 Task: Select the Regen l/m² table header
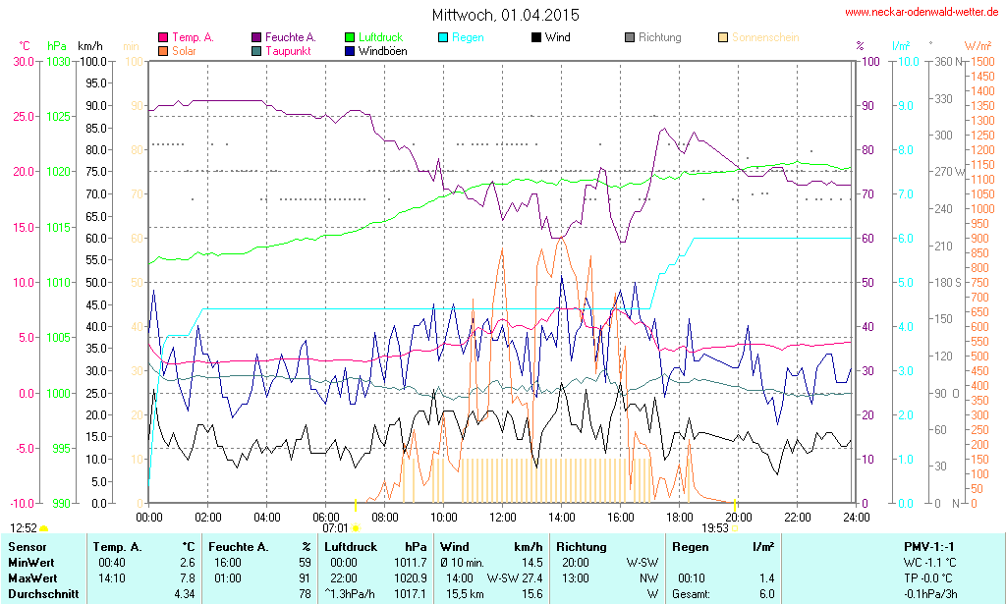tap(723, 546)
